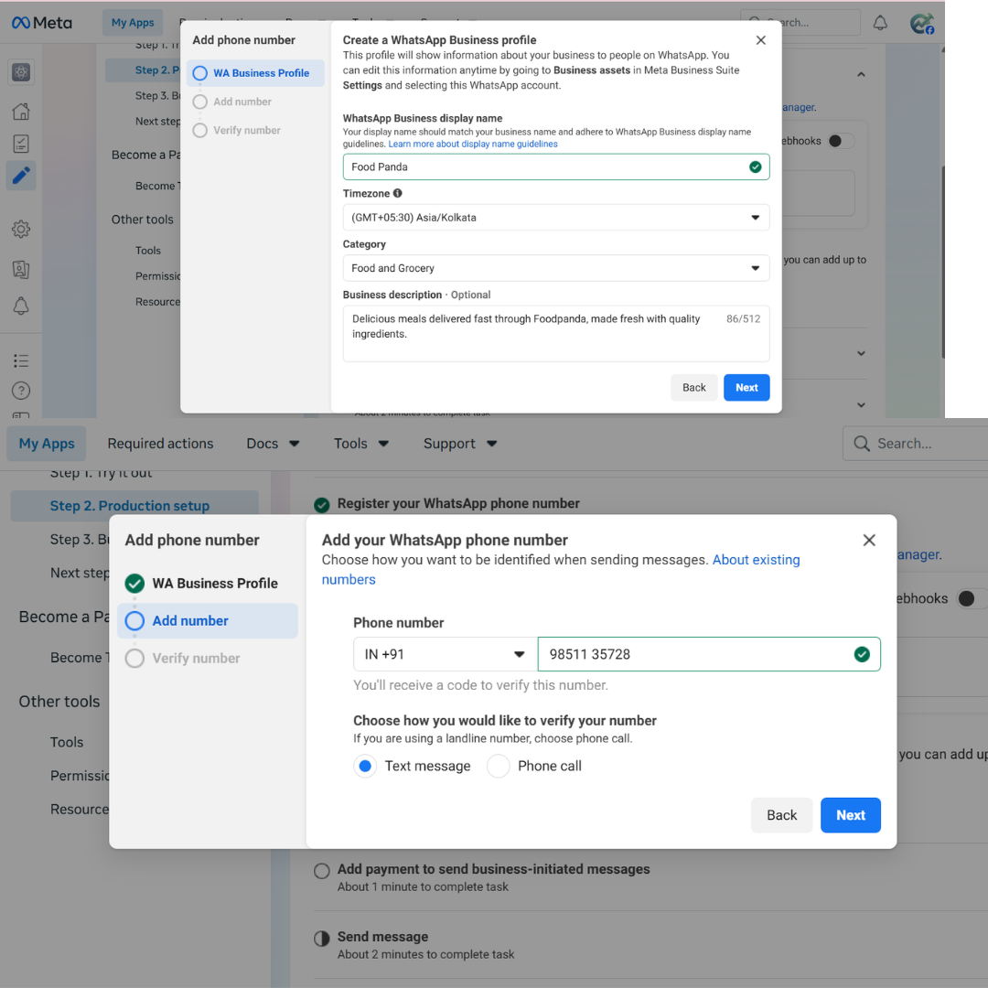This screenshot has width=988, height=988.
Task: Toggle Webhooks switch behind the business profile dialog
Action: [x=841, y=141]
